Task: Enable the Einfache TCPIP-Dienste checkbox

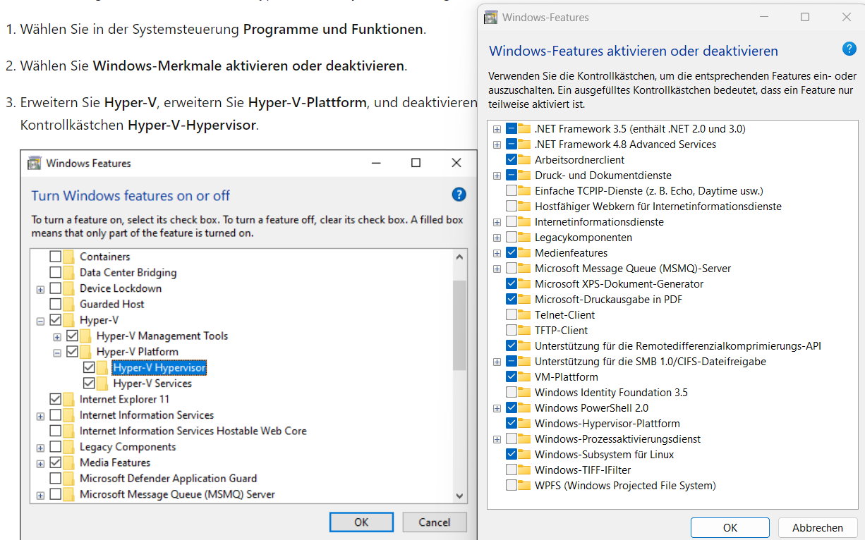Action: pyautogui.click(x=512, y=190)
